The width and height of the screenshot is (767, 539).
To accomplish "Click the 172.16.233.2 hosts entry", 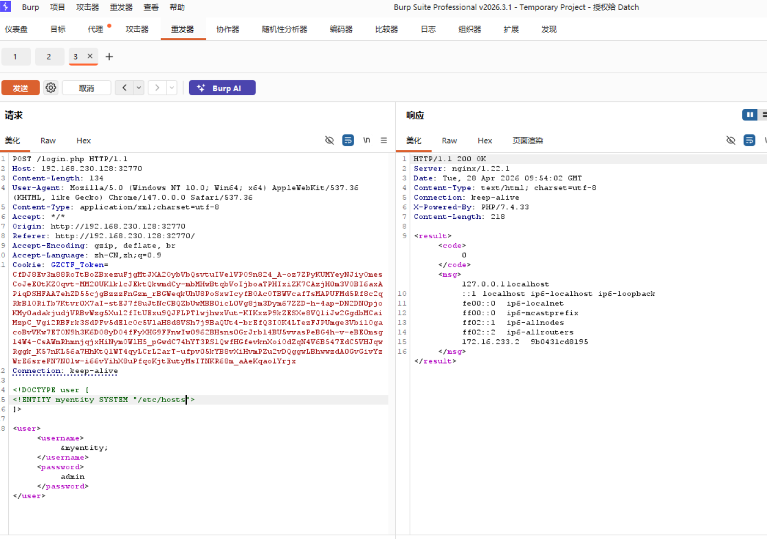I will 525,342.
